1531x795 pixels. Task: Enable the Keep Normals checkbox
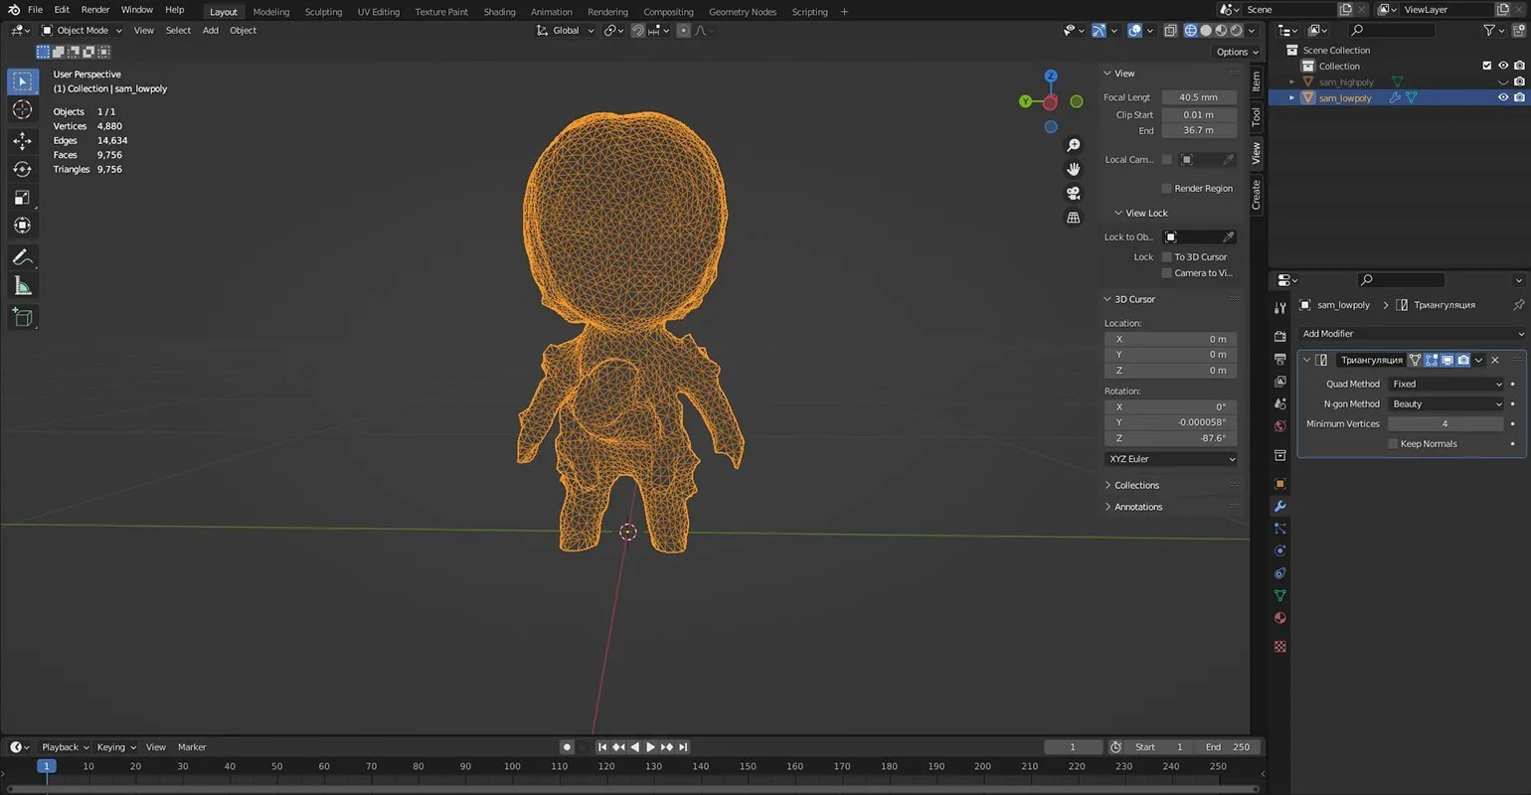click(1393, 444)
